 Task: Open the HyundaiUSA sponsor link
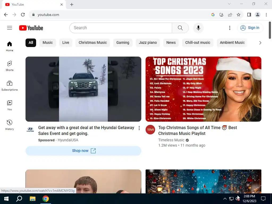(68, 140)
